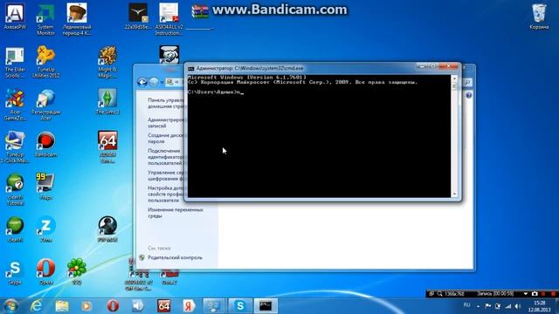Select the Zona desktop shortcut
The image size is (559, 314).
click(45, 229)
